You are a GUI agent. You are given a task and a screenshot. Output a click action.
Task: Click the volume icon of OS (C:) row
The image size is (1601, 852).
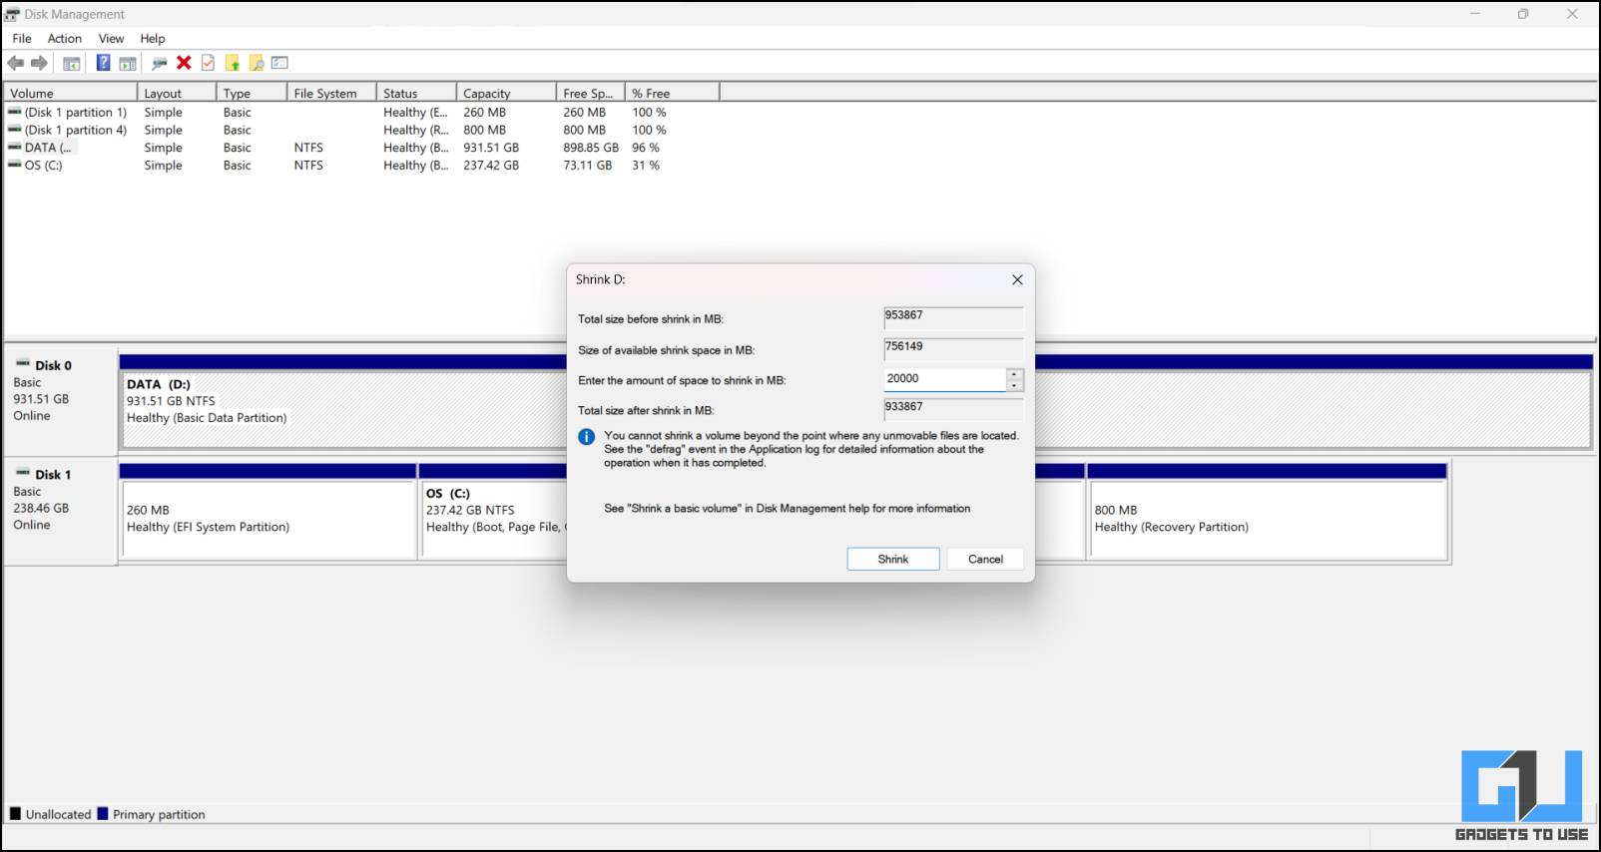coord(15,165)
